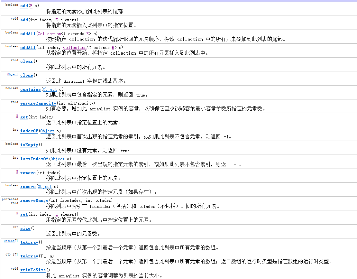The height and width of the screenshot is (279, 357).
Task: Open remove(Object o) method link
Action: (x=28, y=187)
